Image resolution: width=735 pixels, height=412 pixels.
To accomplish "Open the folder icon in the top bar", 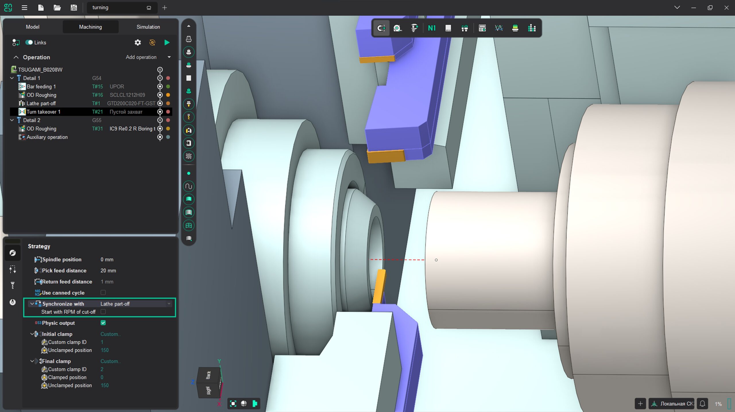I will click(57, 8).
